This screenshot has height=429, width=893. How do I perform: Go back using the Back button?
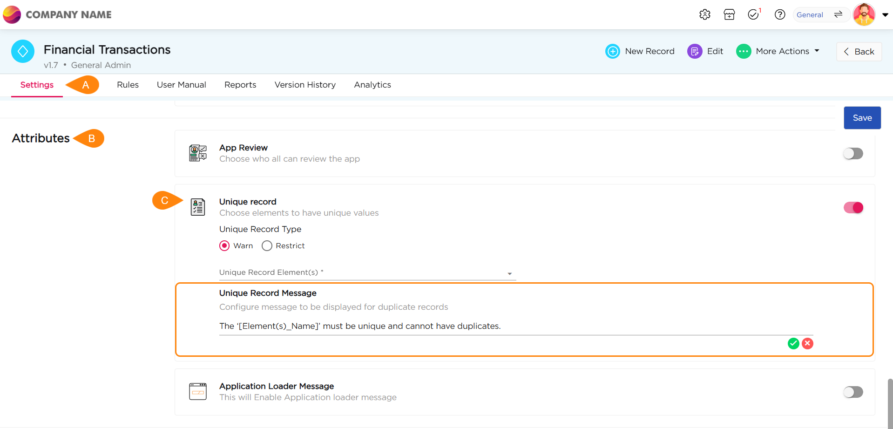coord(859,52)
